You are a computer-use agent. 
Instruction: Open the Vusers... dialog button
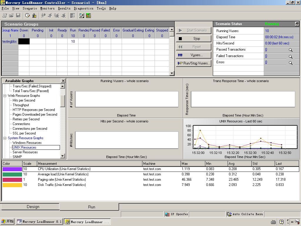pos(193,55)
